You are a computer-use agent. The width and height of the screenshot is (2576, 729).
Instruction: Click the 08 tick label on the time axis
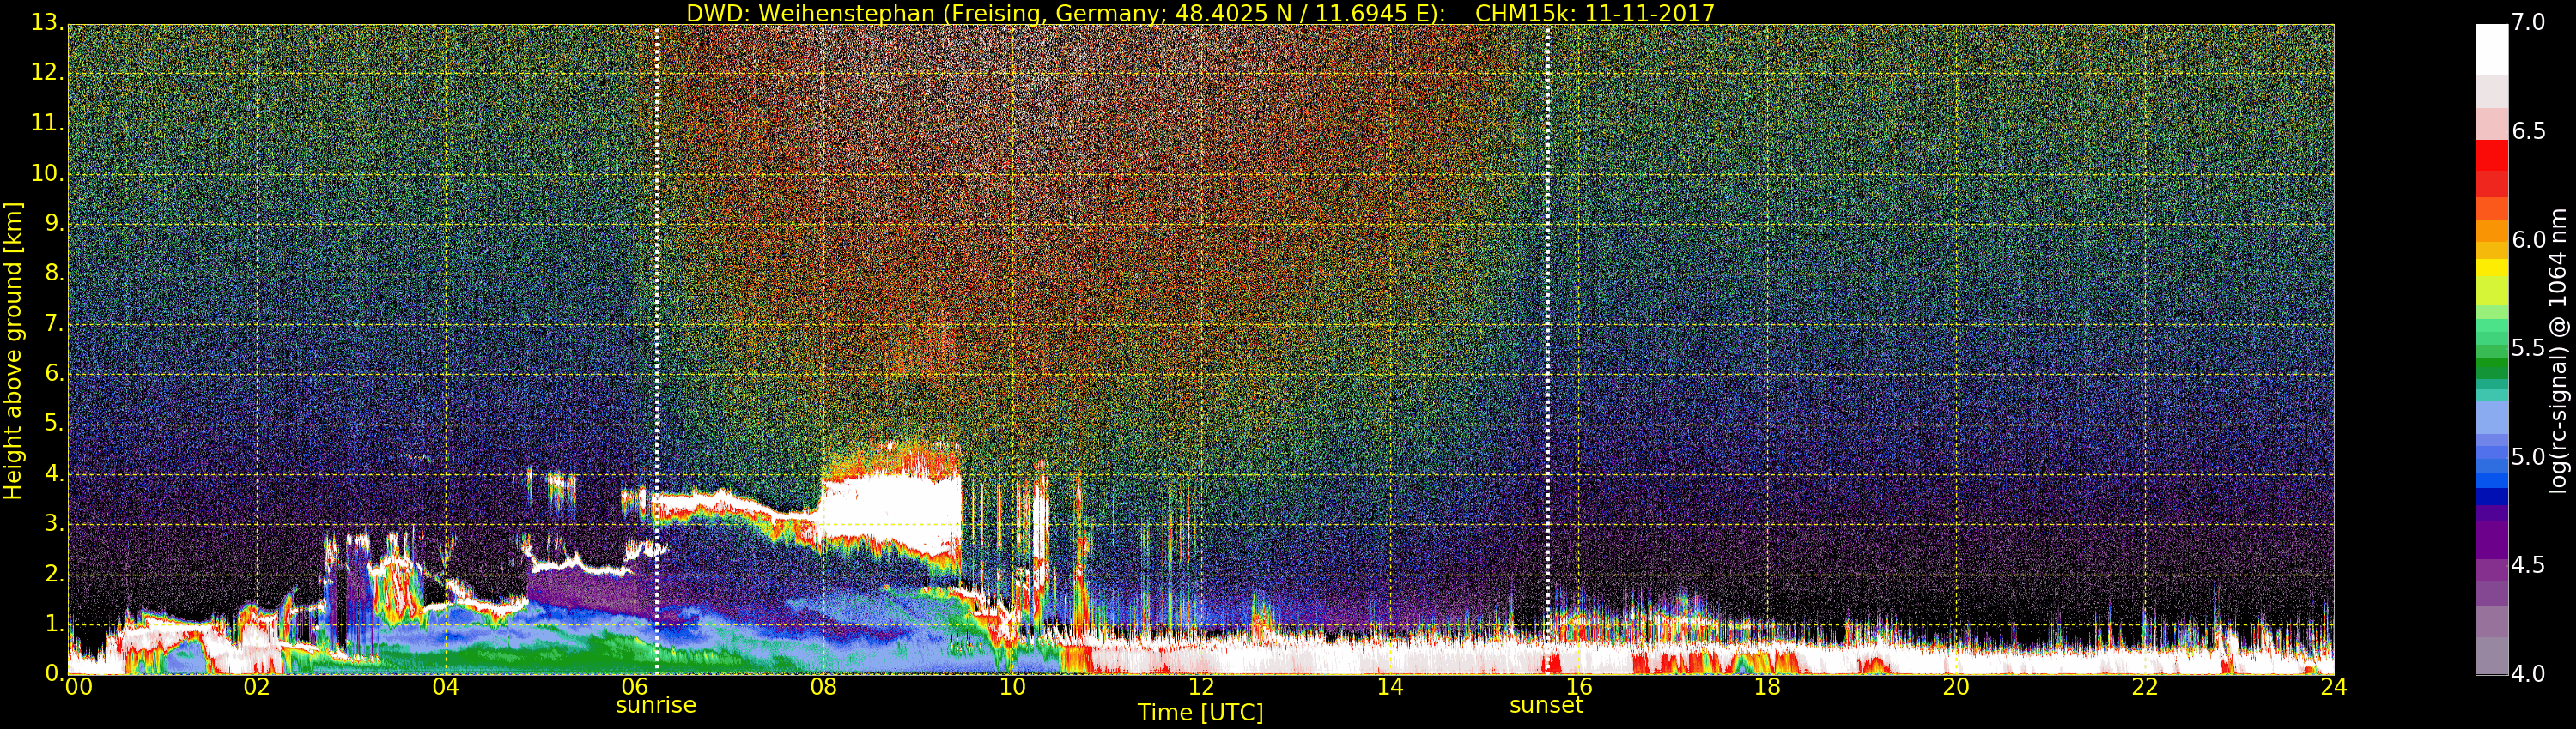[823, 687]
